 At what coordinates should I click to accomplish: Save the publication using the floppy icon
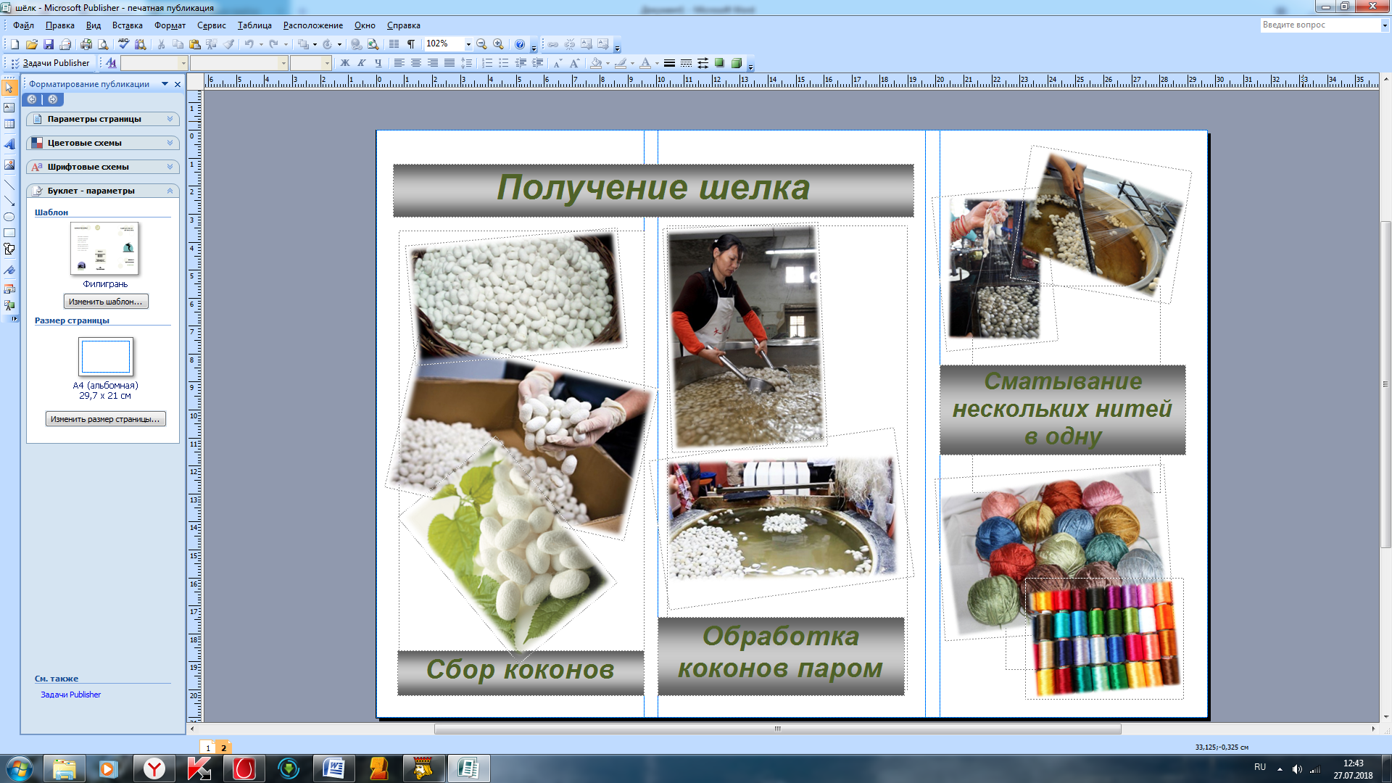(49, 44)
